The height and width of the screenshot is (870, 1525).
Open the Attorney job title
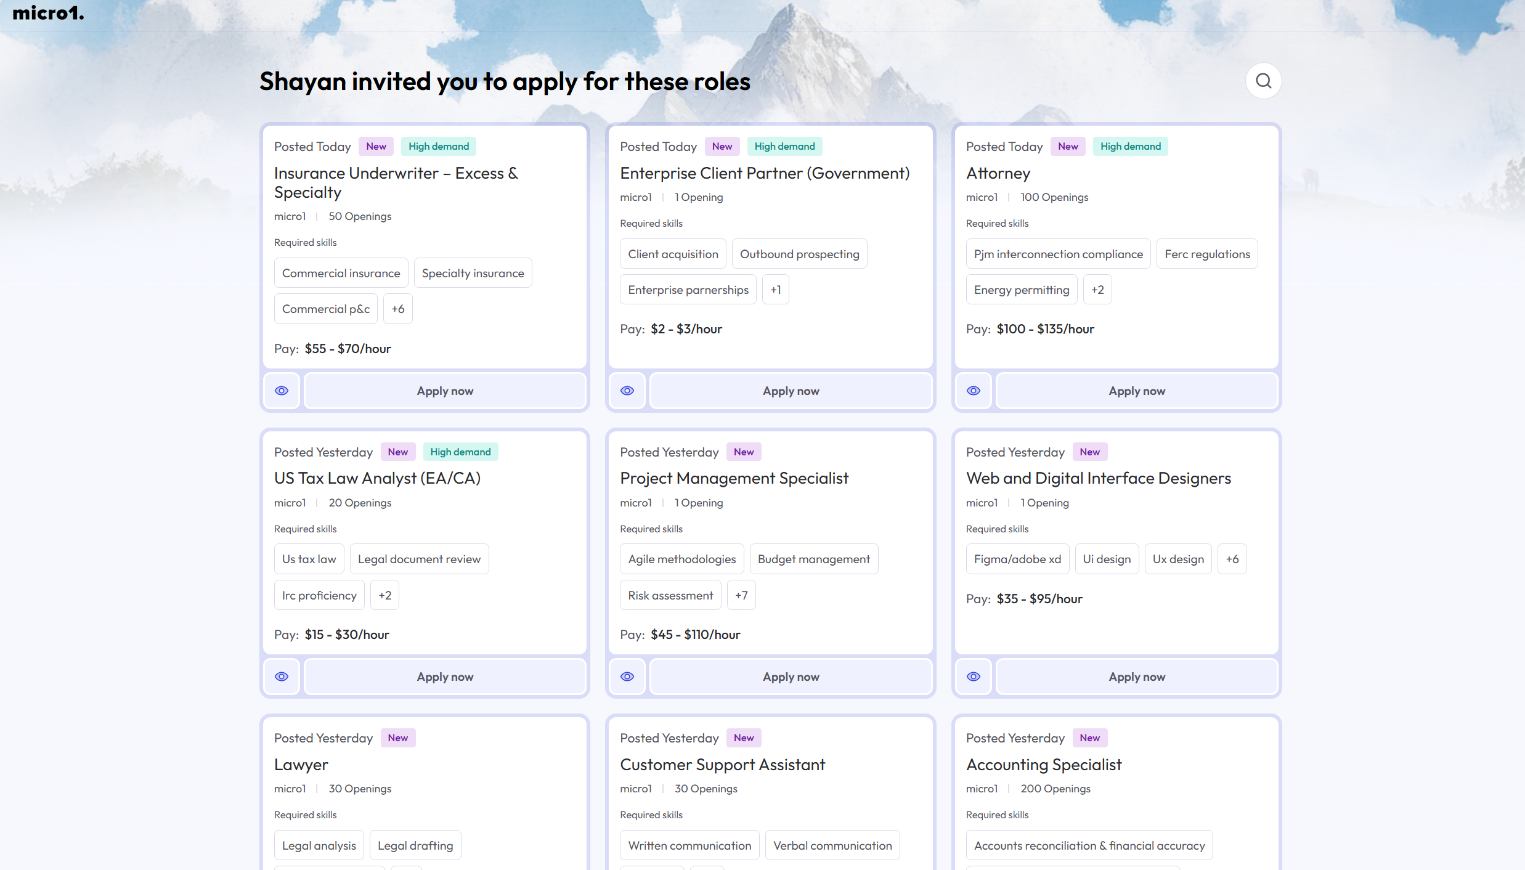click(x=998, y=173)
